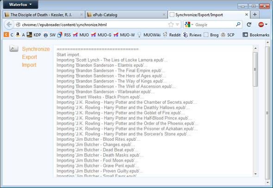
Task: Click the search magnifier icon
Action: click(238, 25)
